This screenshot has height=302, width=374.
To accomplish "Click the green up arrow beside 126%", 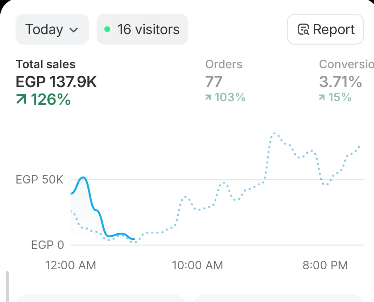I will 21,99.
